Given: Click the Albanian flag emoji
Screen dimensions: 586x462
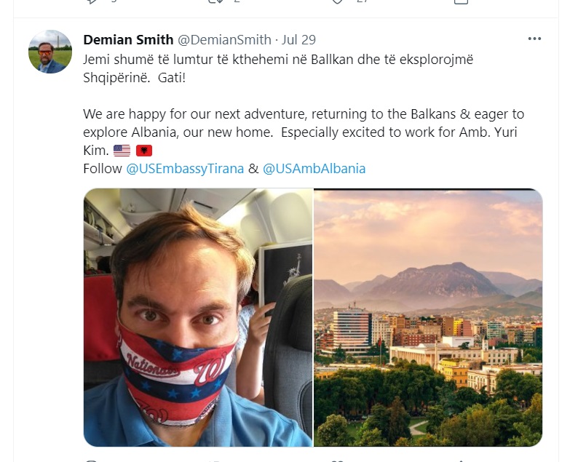Looking at the screenshot, I should (x=144, y=151).
